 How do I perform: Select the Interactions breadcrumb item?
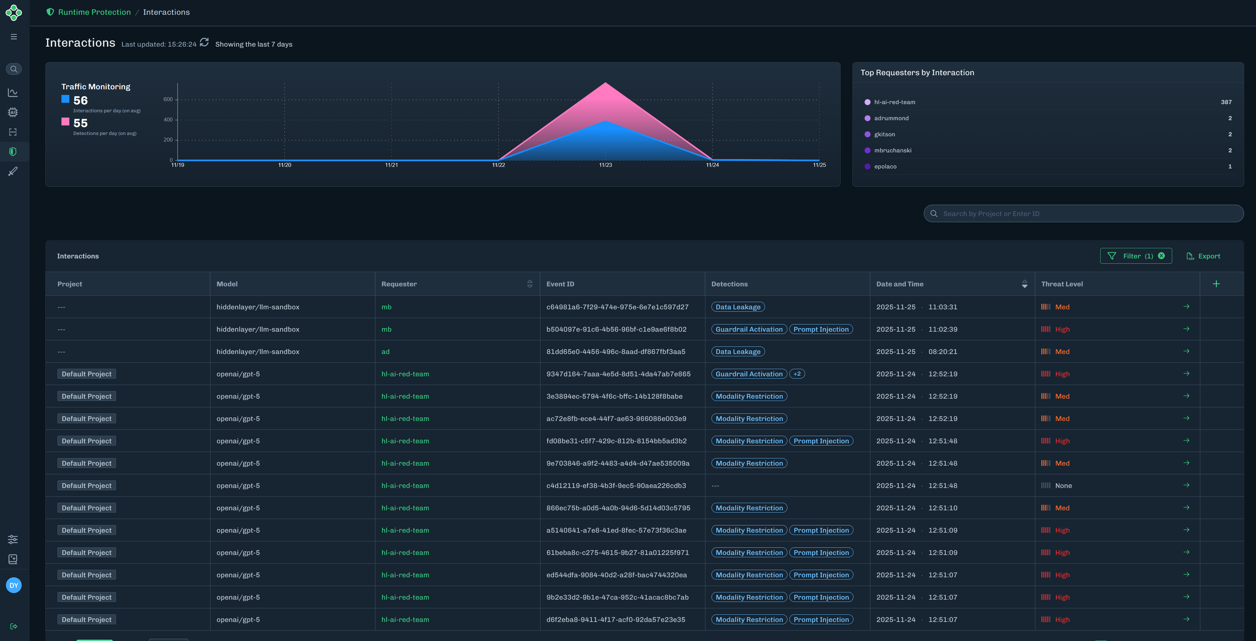pos(166,12)
